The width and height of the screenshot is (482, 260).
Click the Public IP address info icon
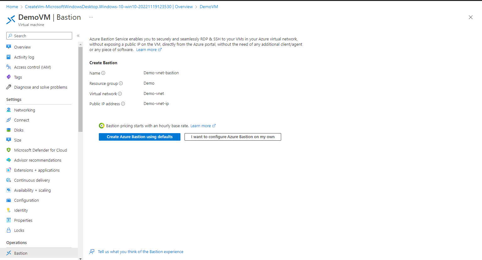point(123,104)
